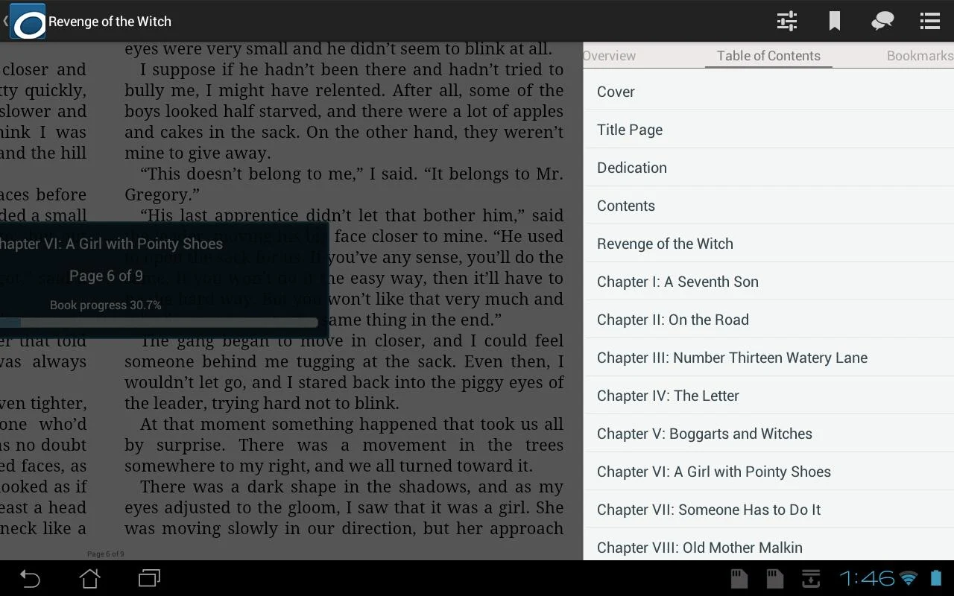
Task: Tap the Android home button
Action: click(89, 578)
